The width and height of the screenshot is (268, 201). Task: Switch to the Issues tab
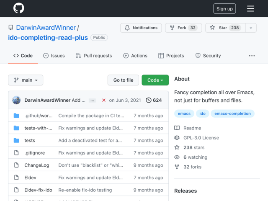click(x=54, y=56)
